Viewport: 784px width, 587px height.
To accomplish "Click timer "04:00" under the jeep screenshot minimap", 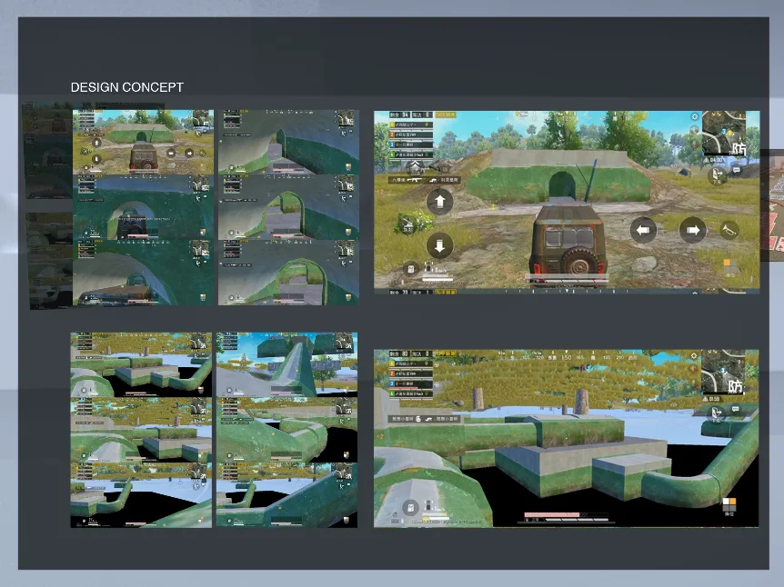I will click(715, 160).
